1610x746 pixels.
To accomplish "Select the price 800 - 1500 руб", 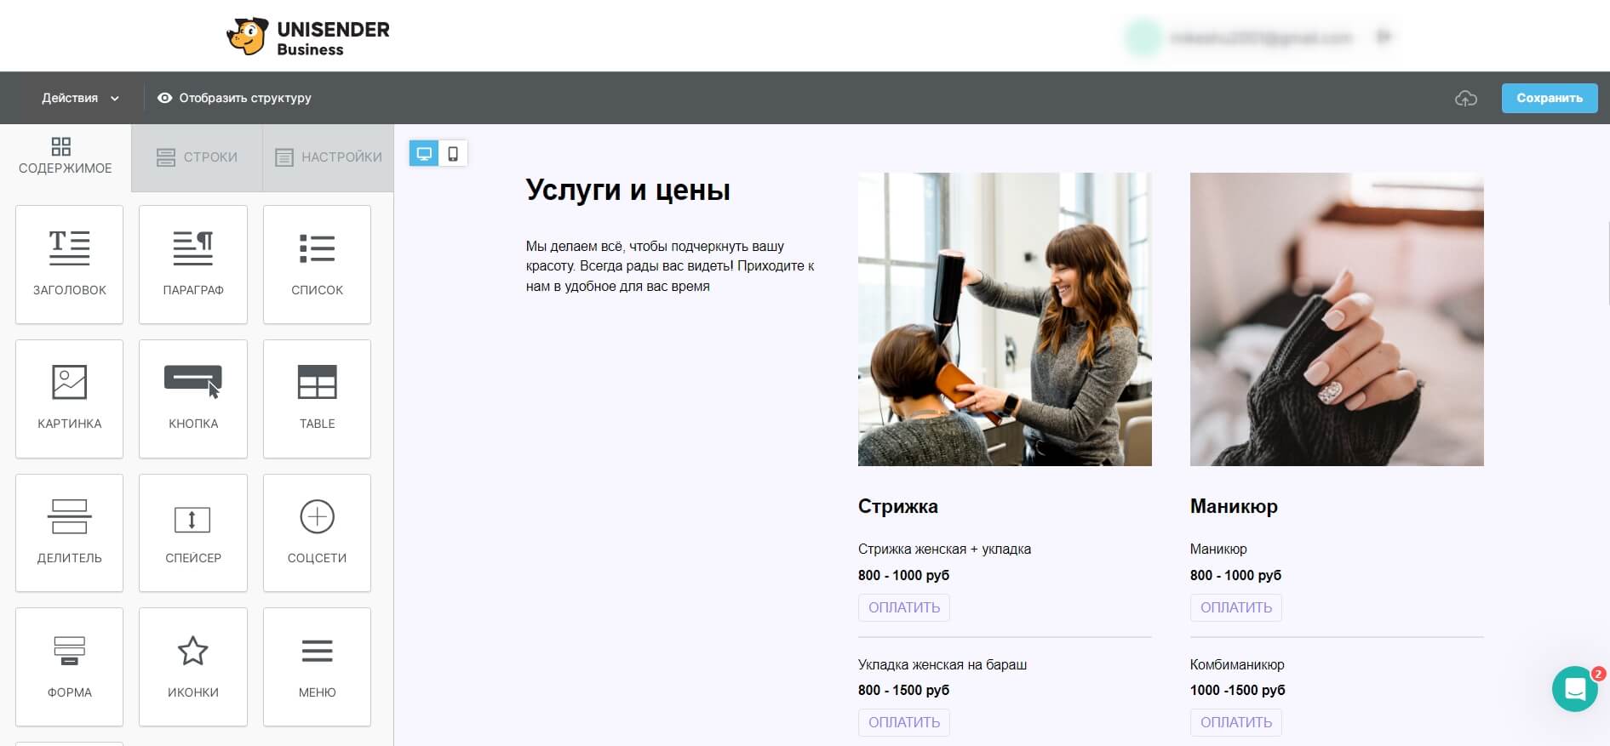I will [903, 690].
